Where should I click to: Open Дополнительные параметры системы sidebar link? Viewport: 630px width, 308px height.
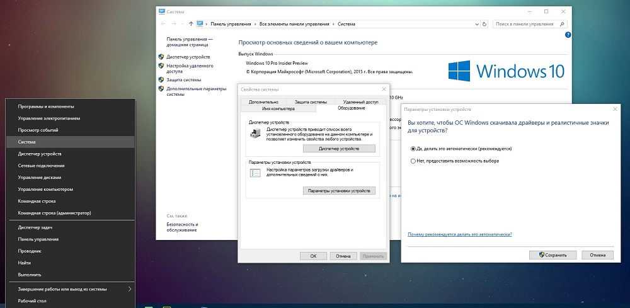point(197,91)
